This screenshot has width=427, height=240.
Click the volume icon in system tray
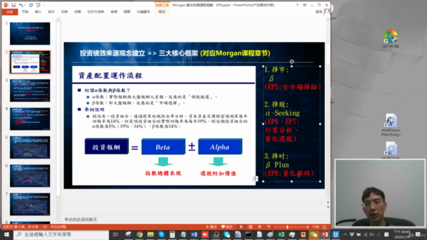[372, 234]
